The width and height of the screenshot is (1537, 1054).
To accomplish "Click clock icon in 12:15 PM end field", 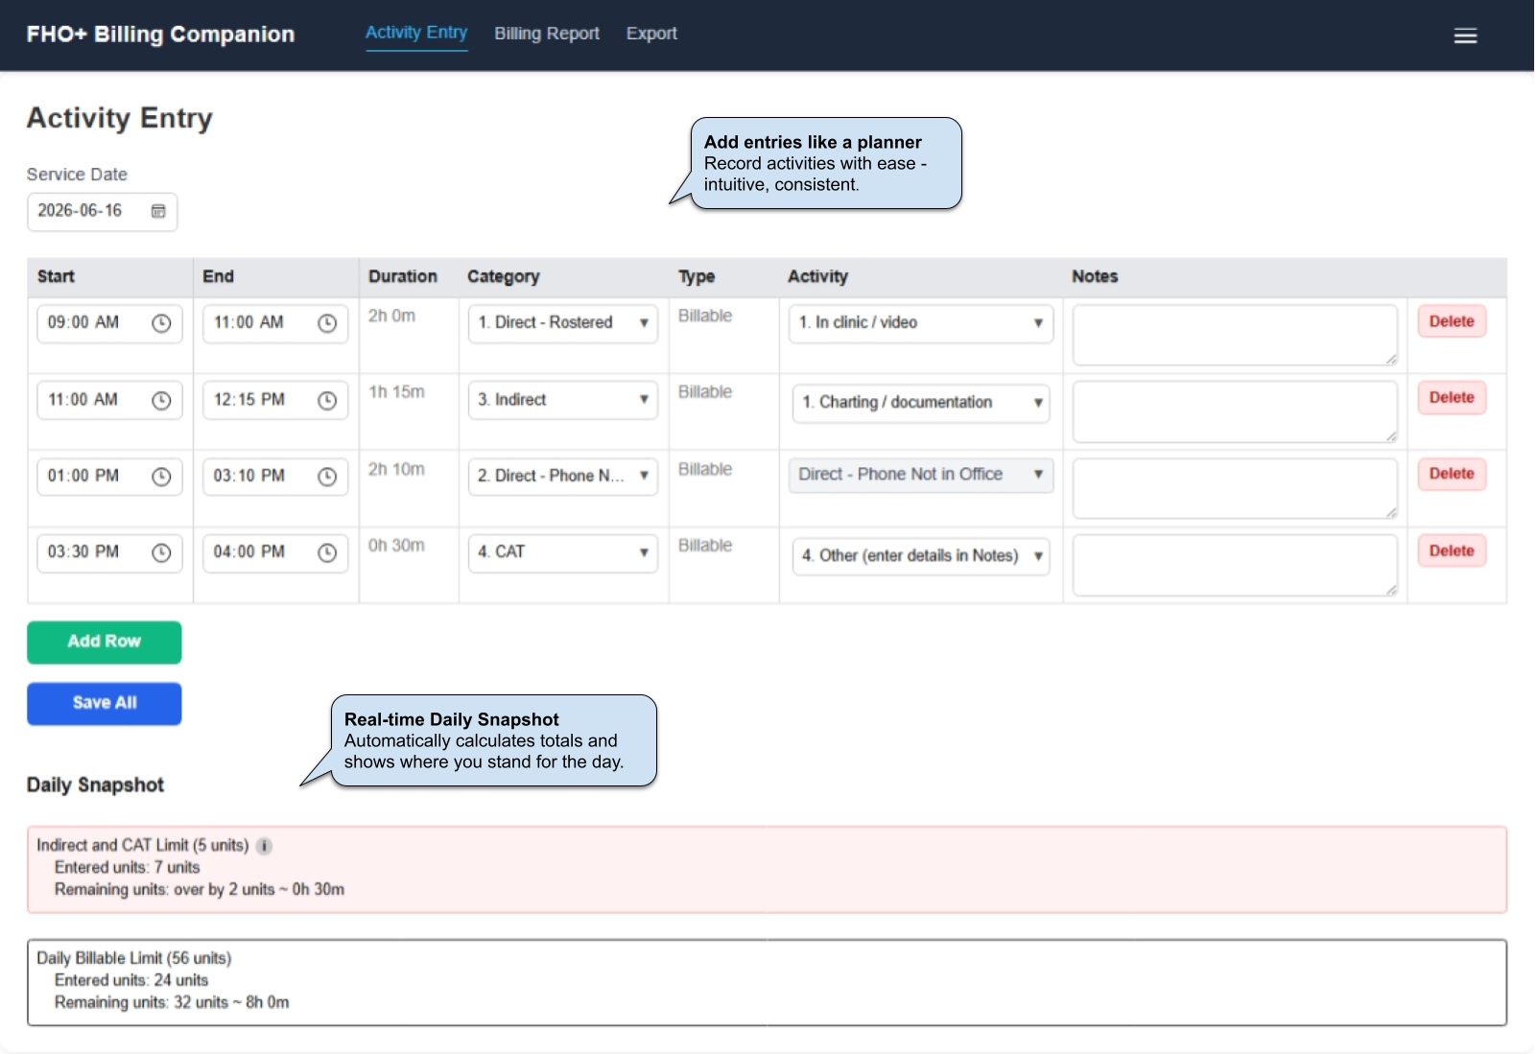I will pos(327,400).
